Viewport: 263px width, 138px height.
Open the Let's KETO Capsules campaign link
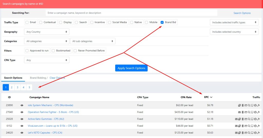(x=45, y=133)
